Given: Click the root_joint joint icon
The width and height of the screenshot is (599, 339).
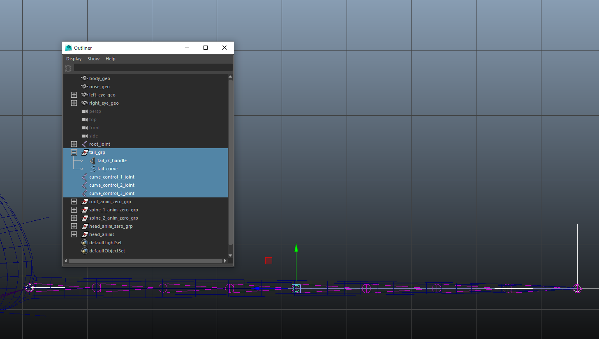Looking at the screenshot, I should (x=84, y=144).
